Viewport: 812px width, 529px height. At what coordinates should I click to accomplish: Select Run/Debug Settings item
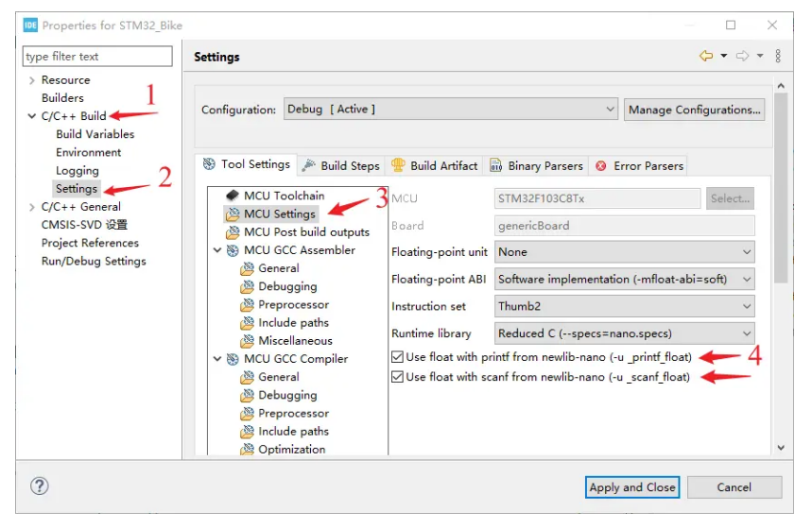94,261
